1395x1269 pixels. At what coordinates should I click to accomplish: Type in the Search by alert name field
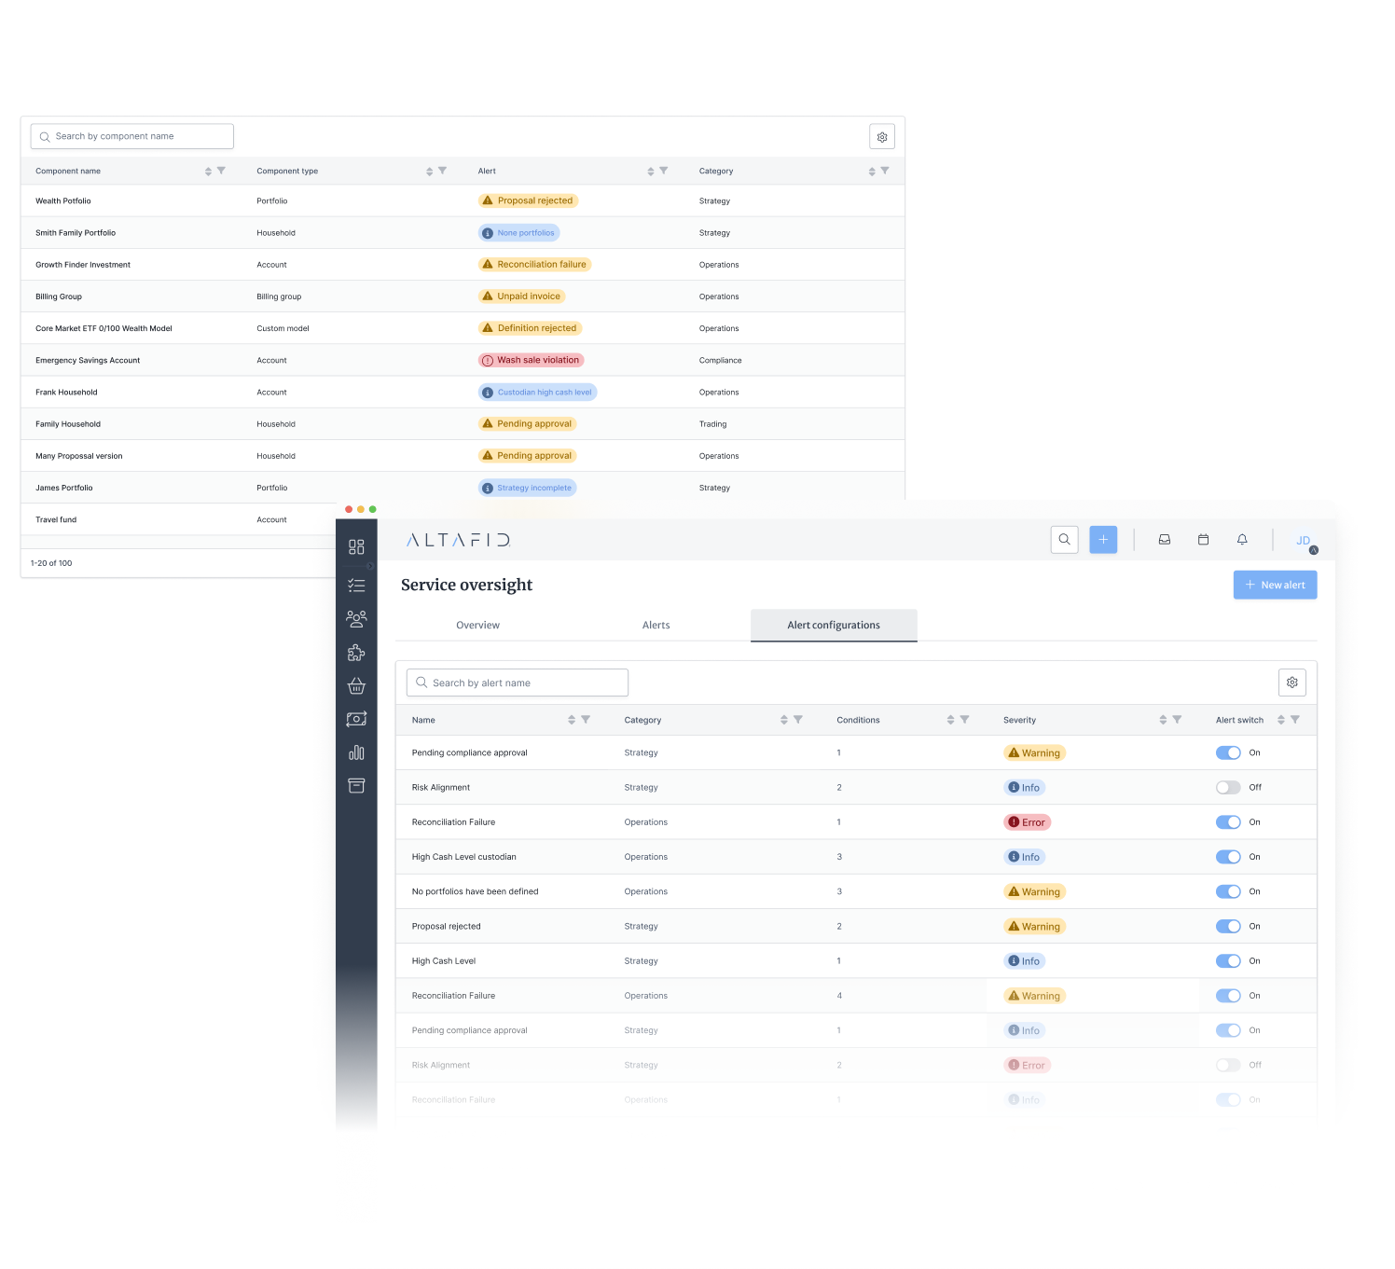coord(517,682)
